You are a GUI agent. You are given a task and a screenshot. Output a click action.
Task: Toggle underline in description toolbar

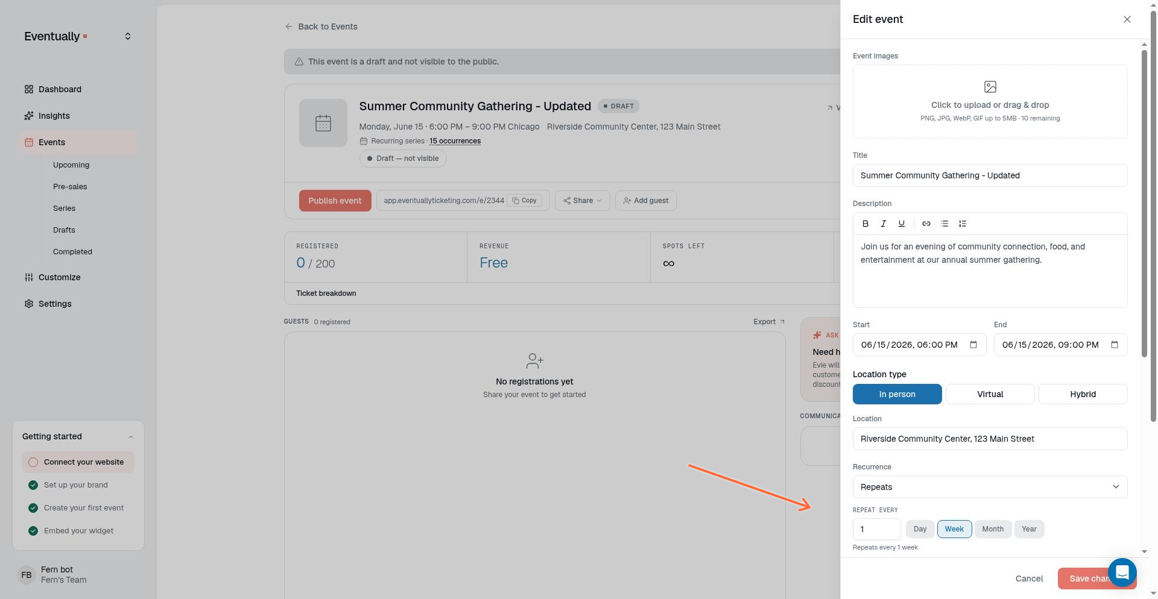(902, 224)
